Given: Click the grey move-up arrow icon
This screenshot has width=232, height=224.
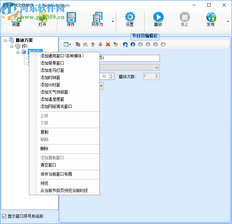Looking at the screenshot, I should tap(93, 44).
